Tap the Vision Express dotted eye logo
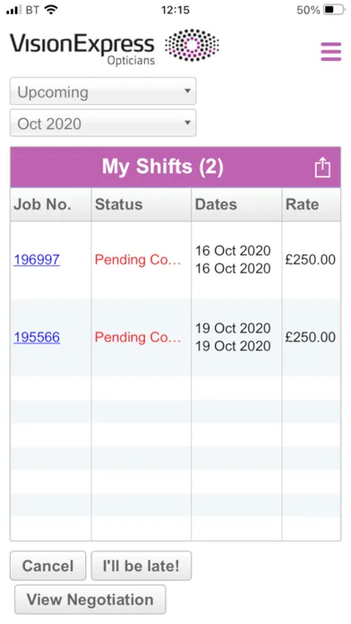 click(192, 45)
